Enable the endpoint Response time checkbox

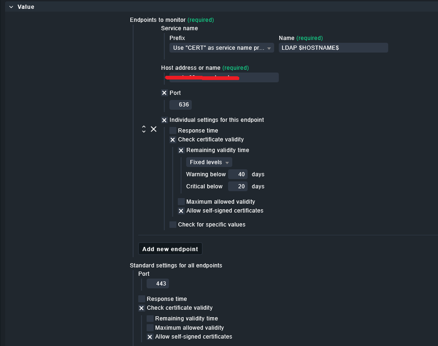click(173, 131)
